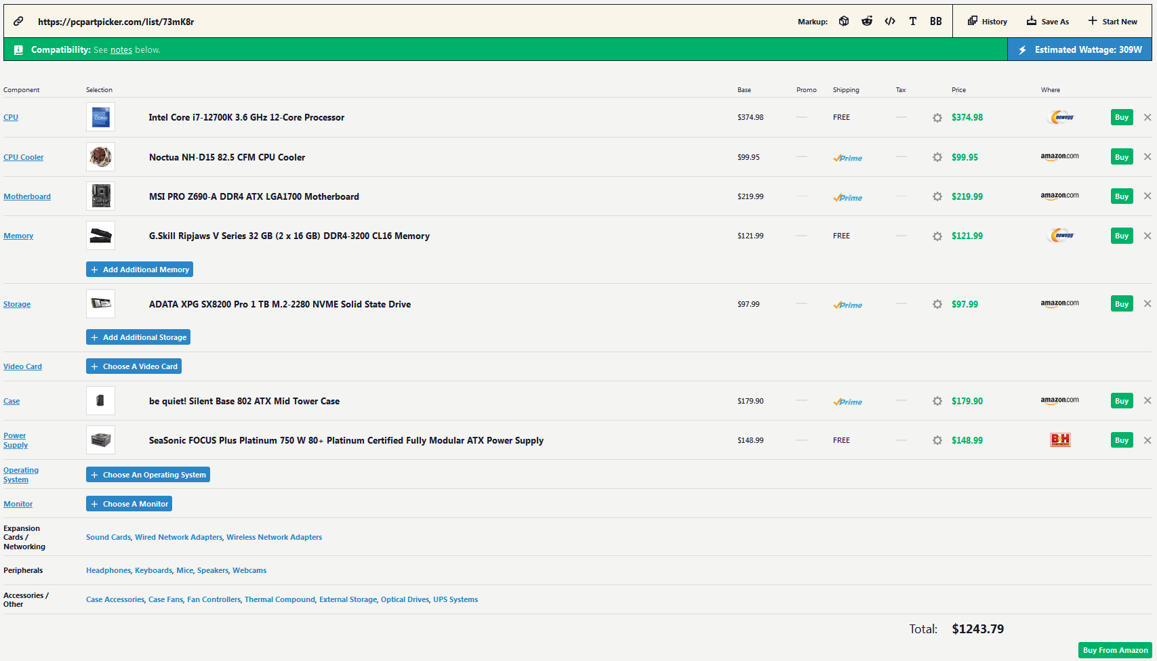Buy the ADATA XPG SX8200 Pro SSD
The image size is (1157, 661).
point(1122,304)
